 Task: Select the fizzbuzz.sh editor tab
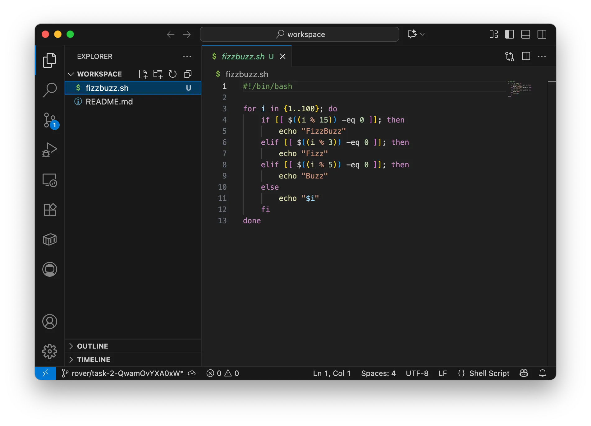pyautogui.click(x=242, y=56)
